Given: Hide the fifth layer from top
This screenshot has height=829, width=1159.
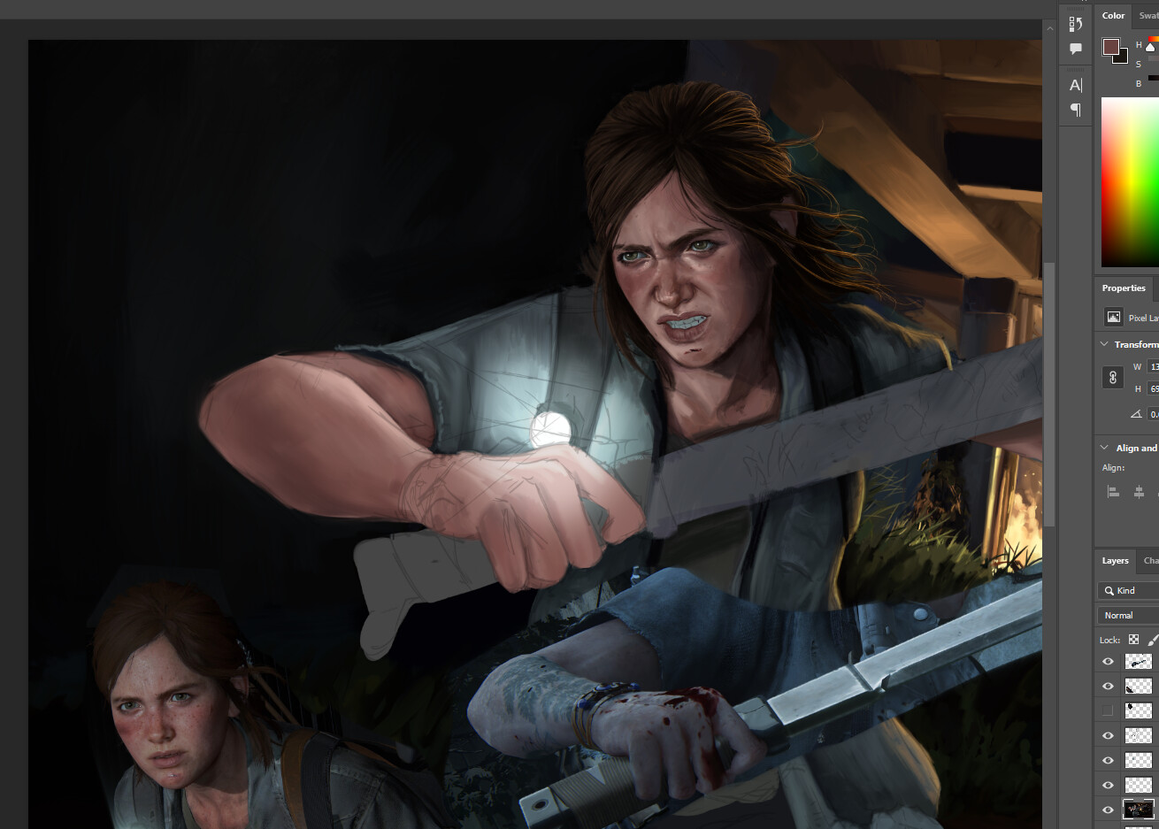Looking at the screenshot, I should (1108, 761).
